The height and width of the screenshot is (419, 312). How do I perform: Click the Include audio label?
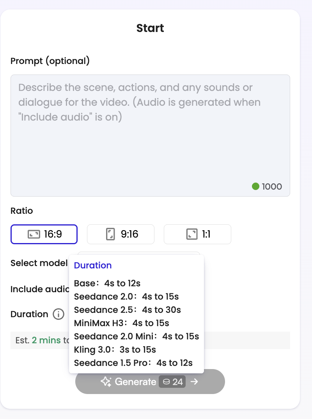point(40,289)
